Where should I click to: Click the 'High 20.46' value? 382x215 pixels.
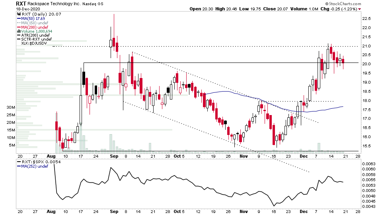[226, 9]
